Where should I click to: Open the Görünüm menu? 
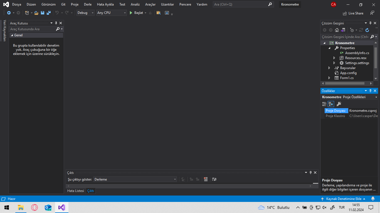[48, 4]
